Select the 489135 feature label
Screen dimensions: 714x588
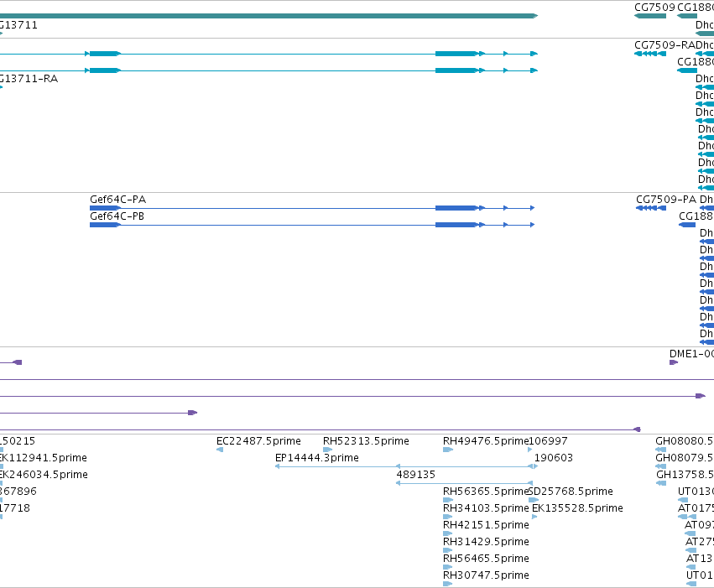click(416, 475)
